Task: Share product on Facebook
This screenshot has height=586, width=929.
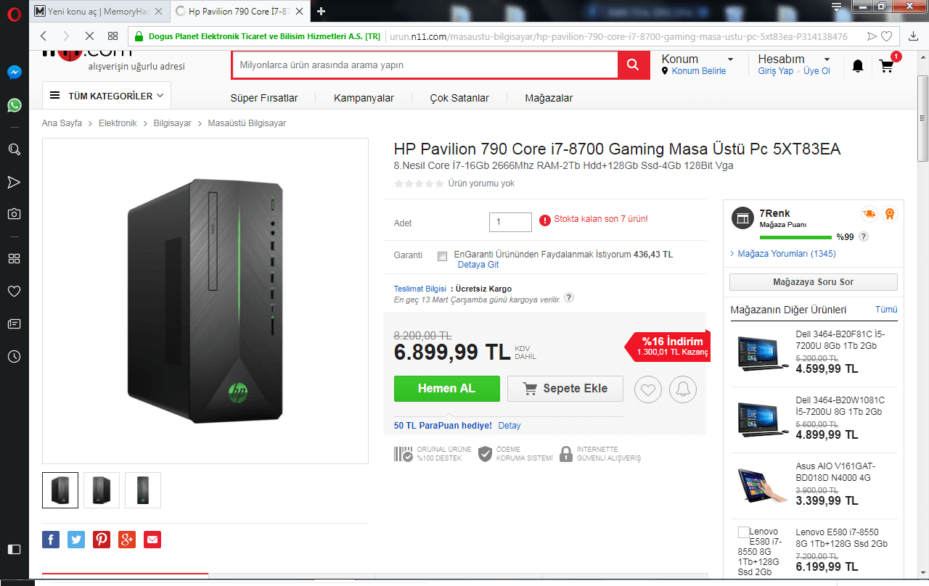Action: [51, 540]
